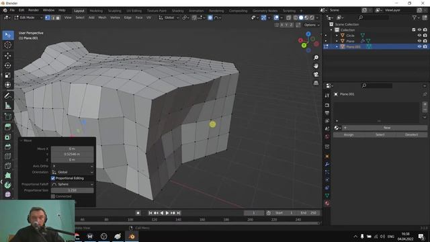Click the current frame number field
This screenshot has height=242, width=430.
(254, 213)
